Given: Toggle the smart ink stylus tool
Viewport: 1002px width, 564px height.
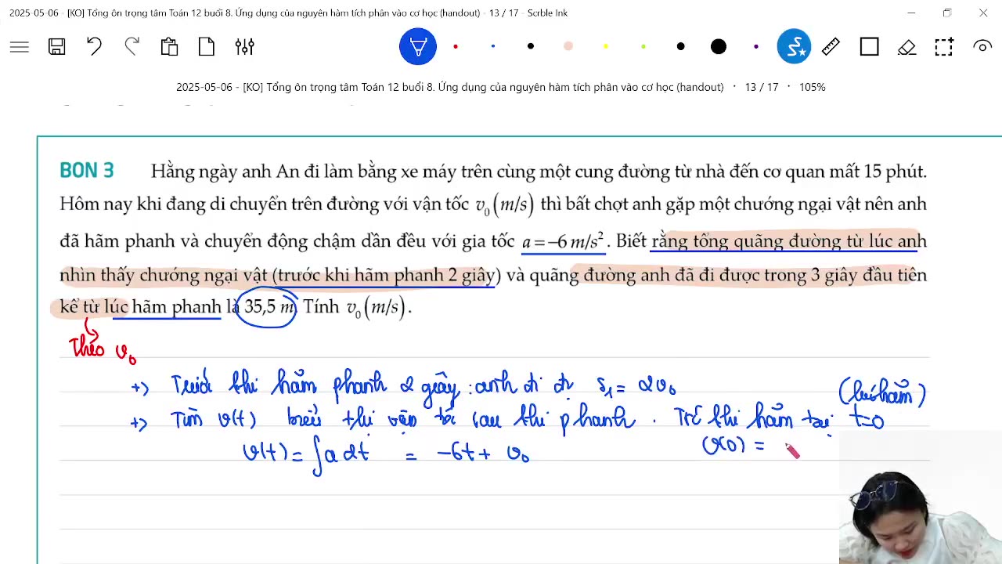Looking at the screenshot, I should coord(794,47).
